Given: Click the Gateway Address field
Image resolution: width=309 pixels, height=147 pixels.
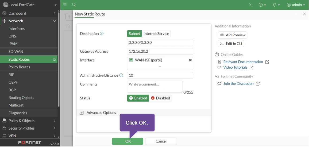Looking at the screenshot, I should 160,51.
